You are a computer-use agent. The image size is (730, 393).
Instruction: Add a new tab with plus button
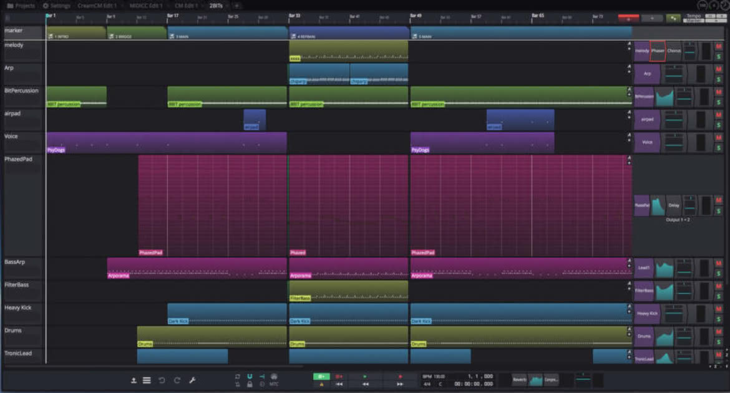coord(236,6)
